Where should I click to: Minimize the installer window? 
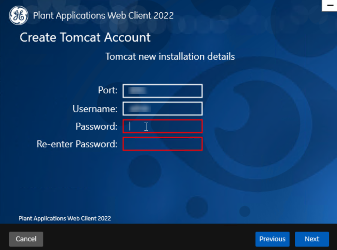tap(330, 5)
